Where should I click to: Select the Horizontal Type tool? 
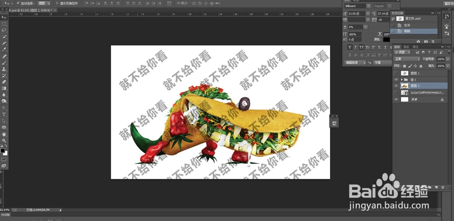click(x=4, y=115)
